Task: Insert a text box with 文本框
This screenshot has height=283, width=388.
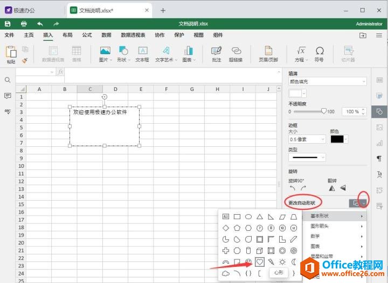Action: (x=142, y=54)
